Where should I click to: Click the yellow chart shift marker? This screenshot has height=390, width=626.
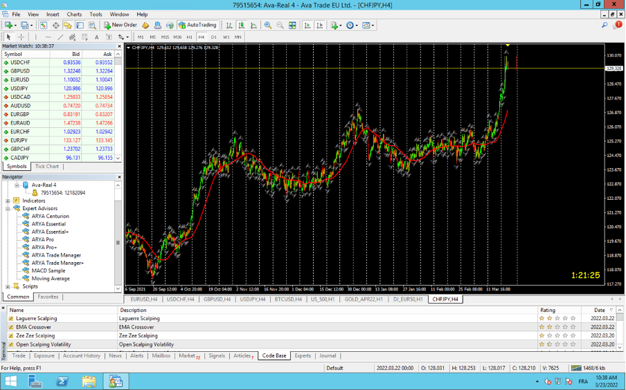(x=507, y=45)
